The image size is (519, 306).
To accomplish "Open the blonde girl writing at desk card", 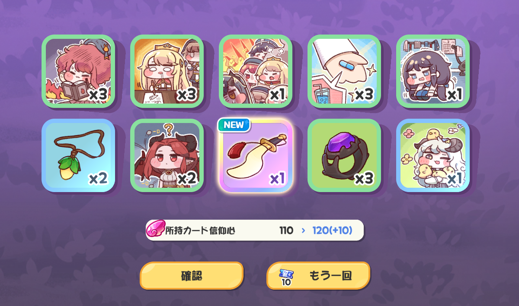I will pos(167,71).
